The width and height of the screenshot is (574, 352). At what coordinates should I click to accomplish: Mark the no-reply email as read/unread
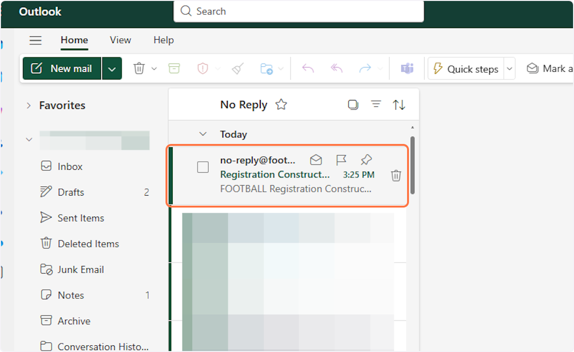pyautogui.click(x=316, y=160)
